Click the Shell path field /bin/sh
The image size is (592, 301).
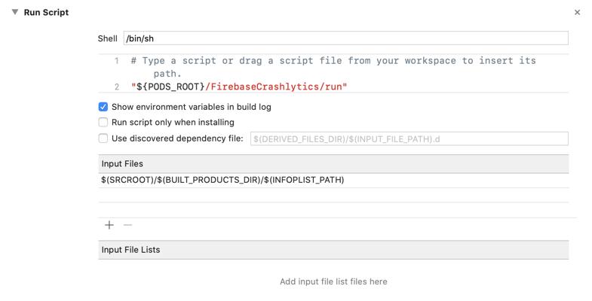click(345, 38)
